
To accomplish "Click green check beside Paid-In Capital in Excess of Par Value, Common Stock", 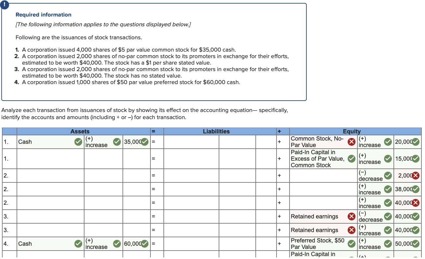I will click(351, 159).
